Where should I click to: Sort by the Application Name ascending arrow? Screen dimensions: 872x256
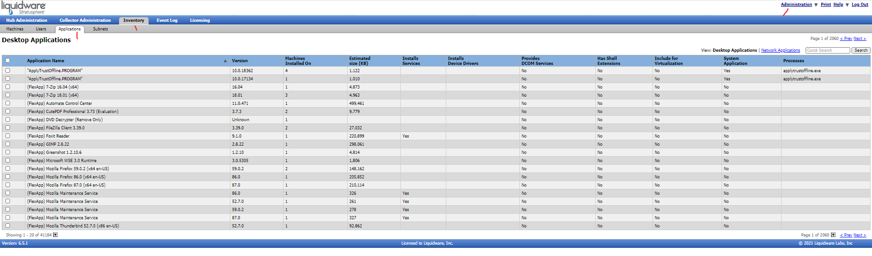pyautogui.click(x=225, y=61)
